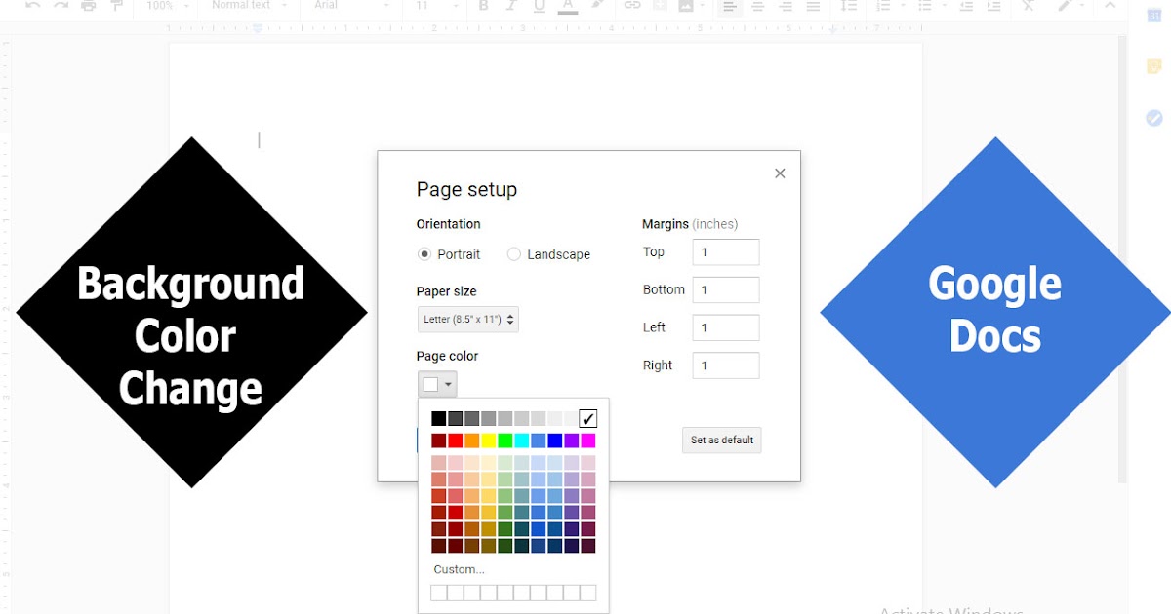Open the text color tool

(568, 6)
